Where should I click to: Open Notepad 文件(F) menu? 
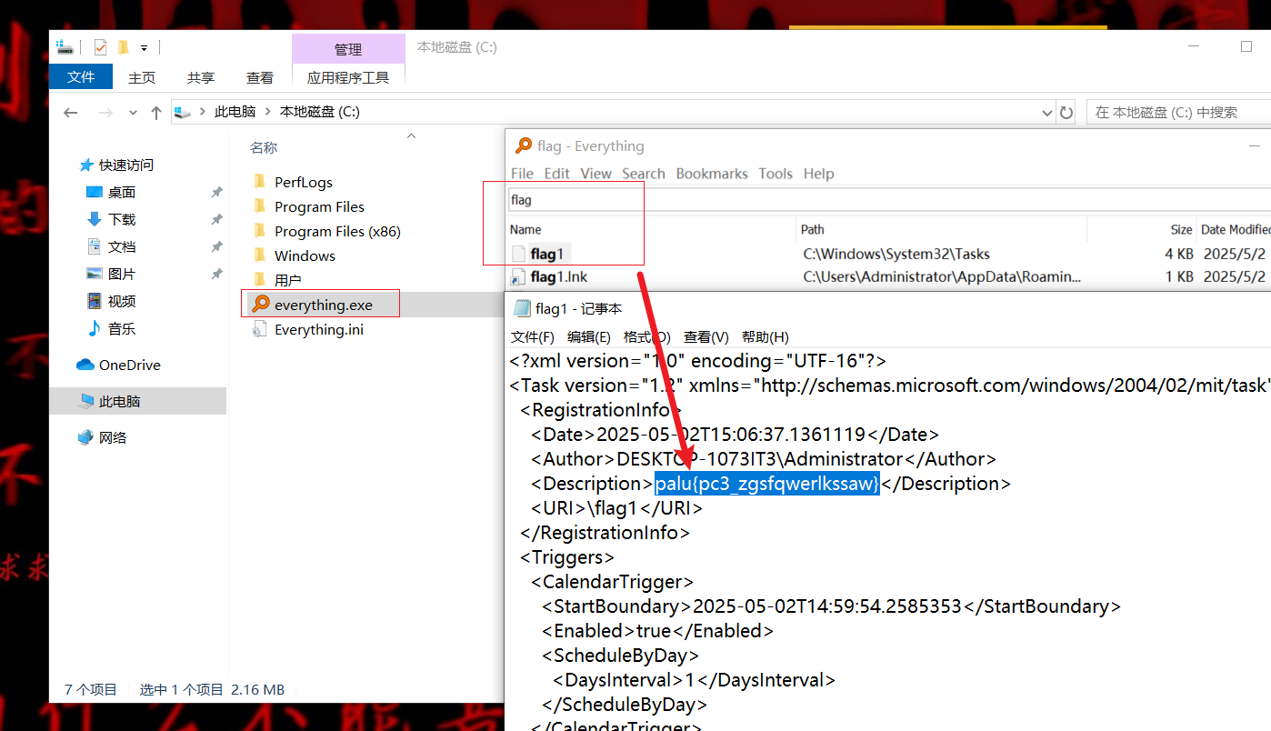tap(532, 336)
